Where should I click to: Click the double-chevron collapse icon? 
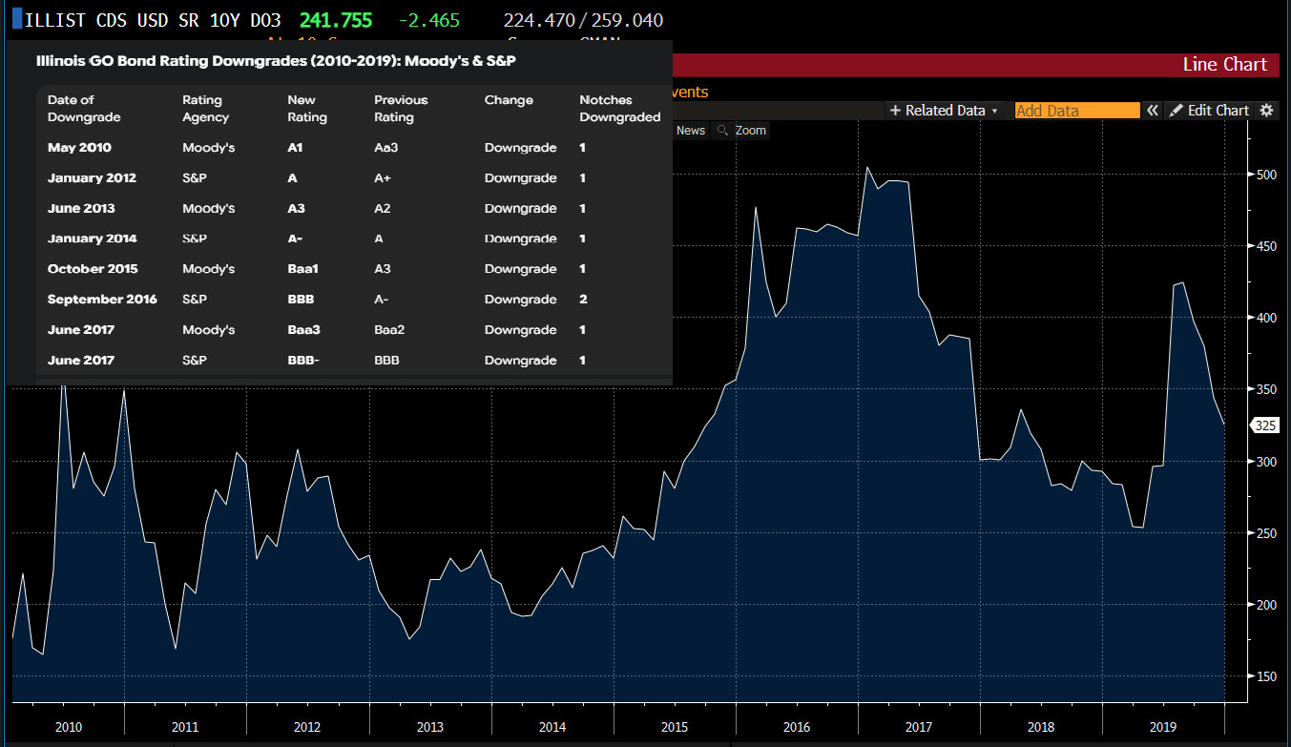[1153, 111]
